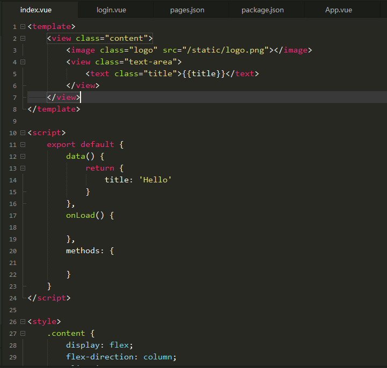
Task: Collapse the methods object on line 20
Action: click(23, 251)
